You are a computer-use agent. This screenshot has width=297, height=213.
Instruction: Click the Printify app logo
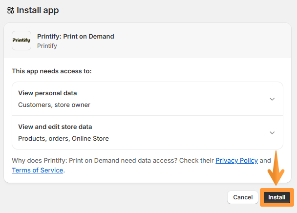21,41
